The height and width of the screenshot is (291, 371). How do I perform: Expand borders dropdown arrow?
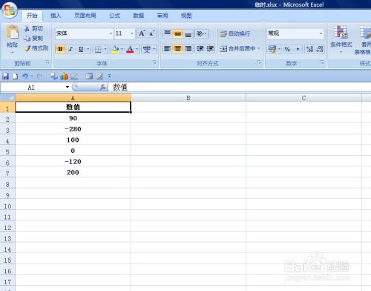(105, 49)
